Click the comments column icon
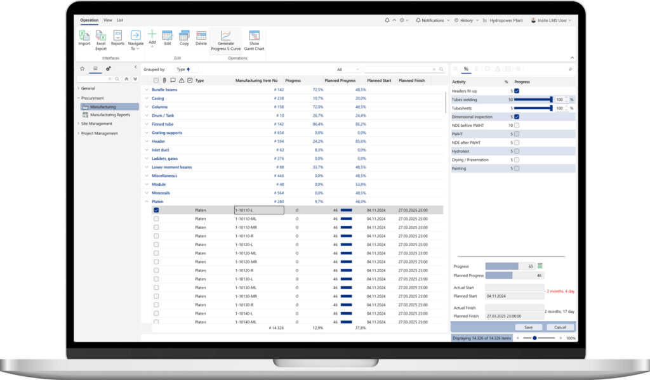The height and width of the screenshot is (380, 650). click(x=173, y=81)
